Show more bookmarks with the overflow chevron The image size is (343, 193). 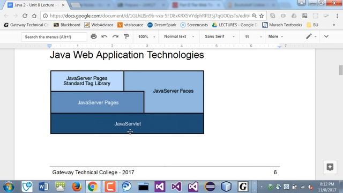[x=334, y=25]
